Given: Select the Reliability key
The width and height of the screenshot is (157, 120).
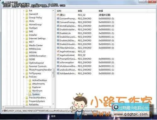Looking at the screenshot, I should [34, 105].
